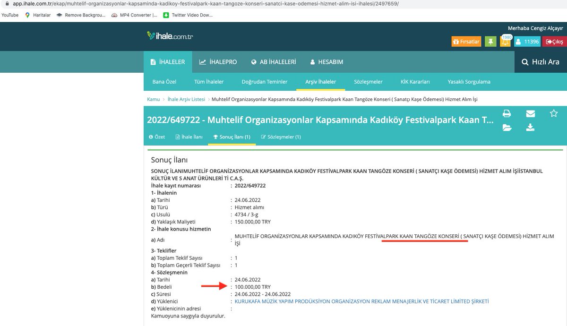Click the Fırsatlar gift button

tap(466, 42)
